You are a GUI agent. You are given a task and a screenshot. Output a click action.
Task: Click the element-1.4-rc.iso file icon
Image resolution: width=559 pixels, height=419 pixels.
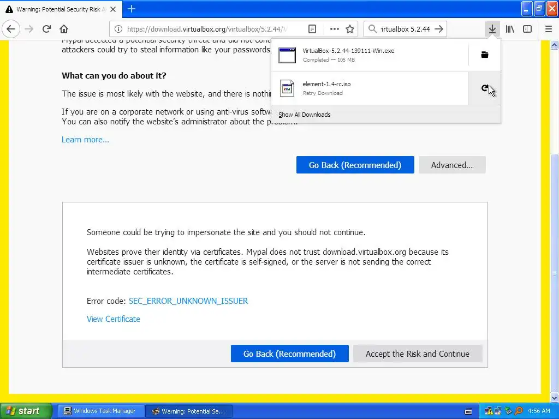pyautogui.click(x=287, y=88)
